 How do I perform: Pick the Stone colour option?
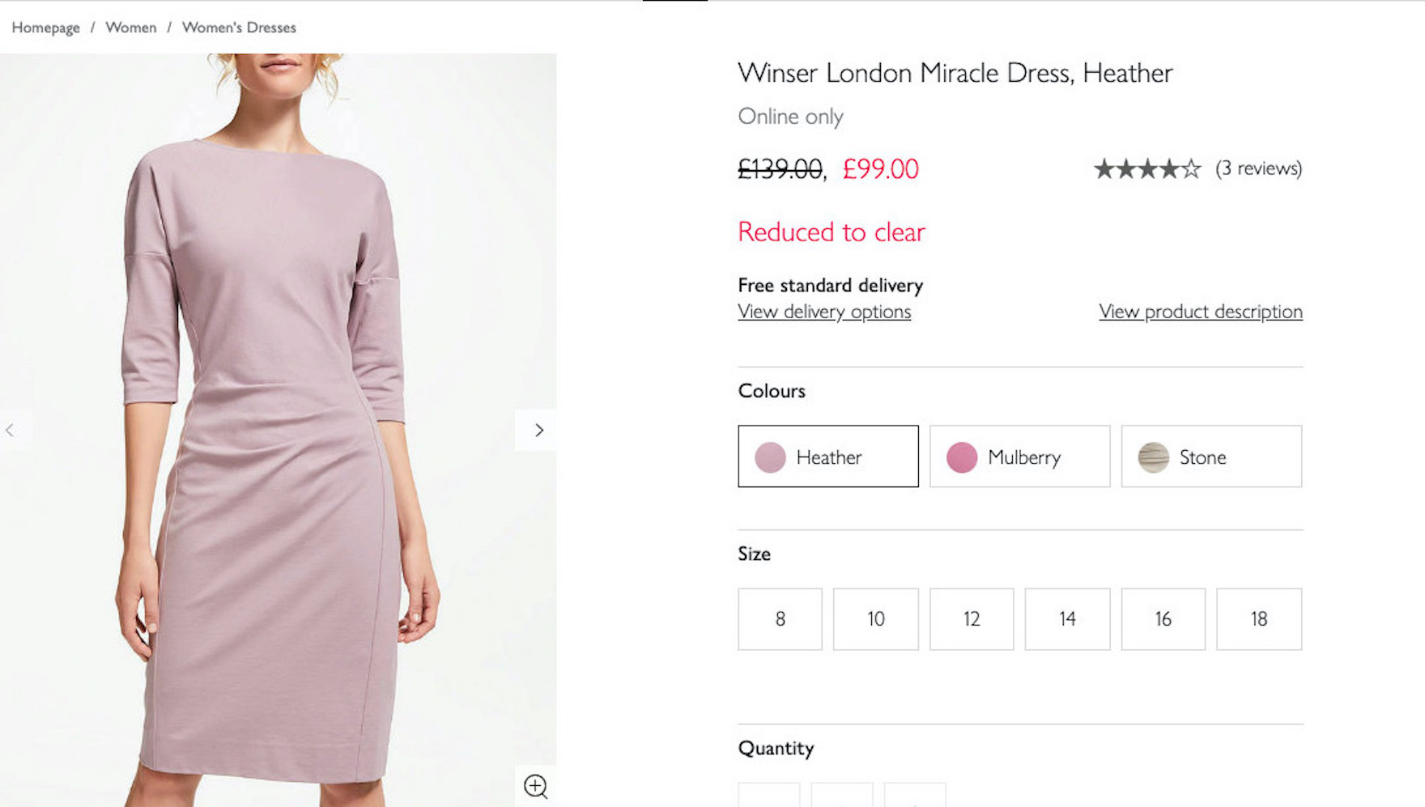pos(1211,457)
